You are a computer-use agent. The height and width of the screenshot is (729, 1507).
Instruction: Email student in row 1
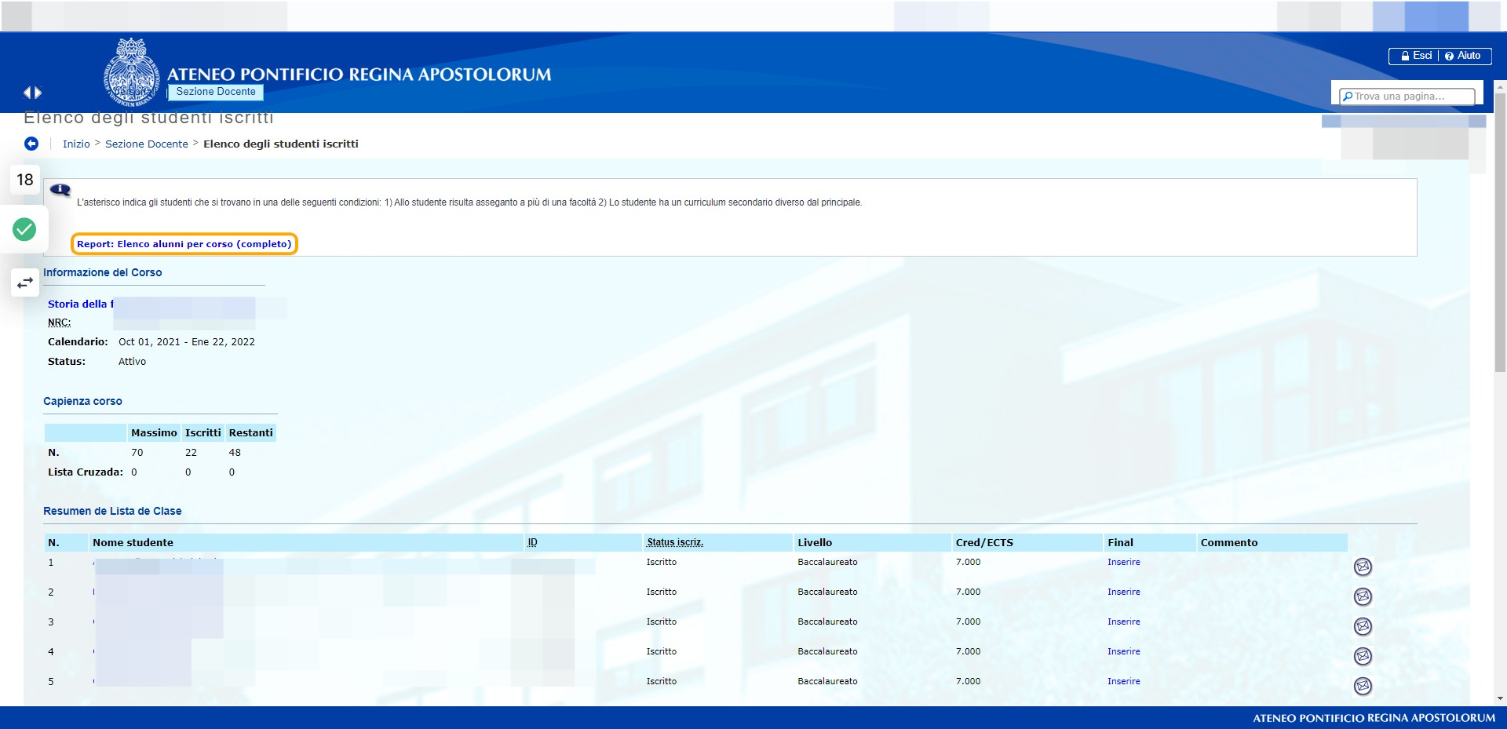pos(1363,567)
